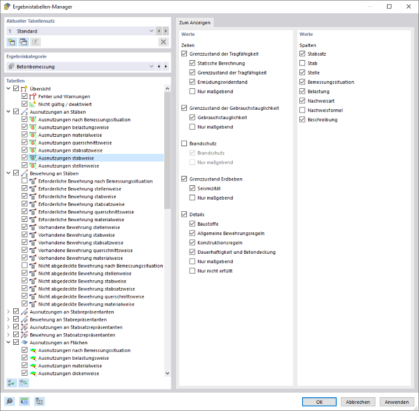Switch to the Zum Anzeigen tab
This screenshot has height=411, width=419.
[x=195, y=23]
